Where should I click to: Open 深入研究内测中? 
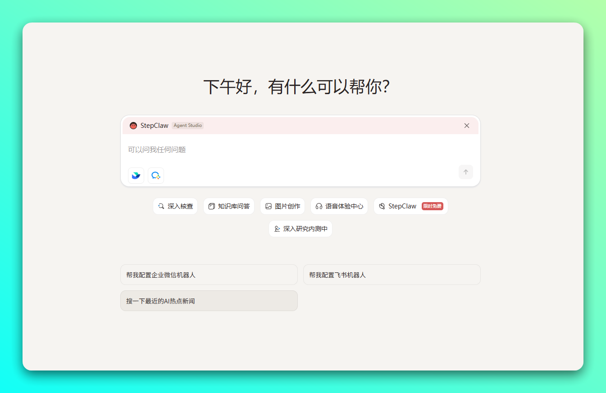301,229
